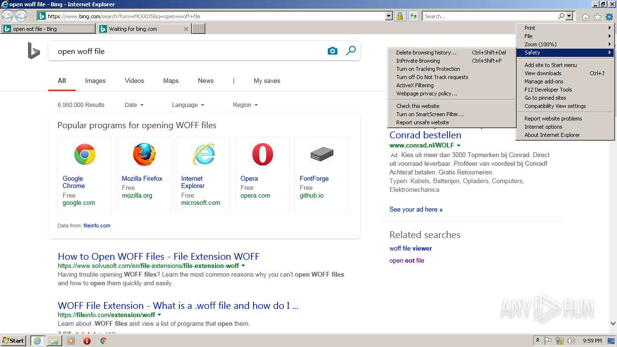Open the File submenu
Viewport: 617px width, 347px height.
(x=565, y=36)
